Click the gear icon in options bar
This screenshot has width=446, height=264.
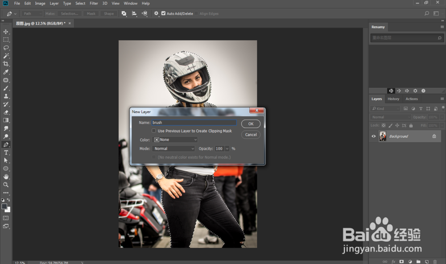click(x=156, y=14)
